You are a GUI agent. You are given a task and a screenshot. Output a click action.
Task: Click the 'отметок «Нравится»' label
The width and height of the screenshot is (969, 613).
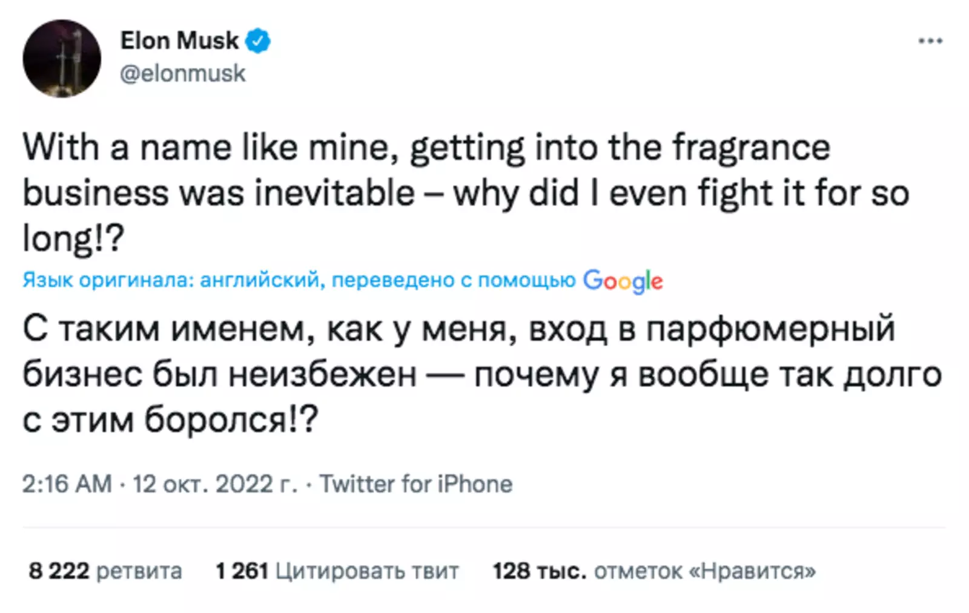704,571
